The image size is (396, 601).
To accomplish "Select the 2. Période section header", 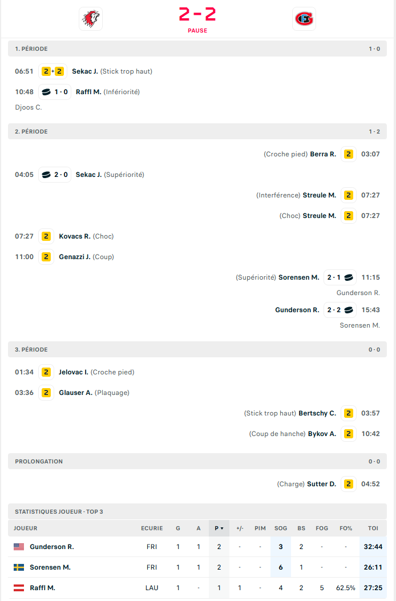I will point(32,131).
